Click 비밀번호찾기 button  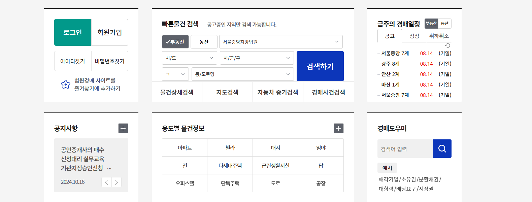110,61
